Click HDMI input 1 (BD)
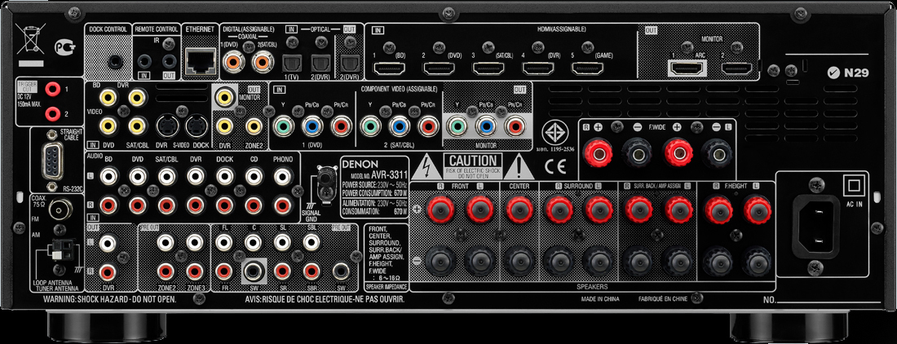Viewport: 897px width, 344px height. point(390,68)
